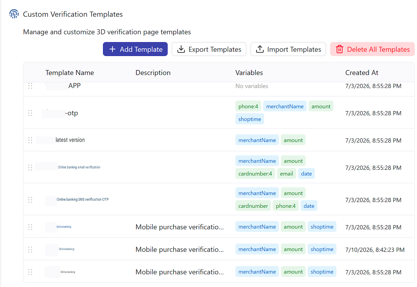Click the 7/10/2026, 8:42:23 PM timestamp

(375, 250)
